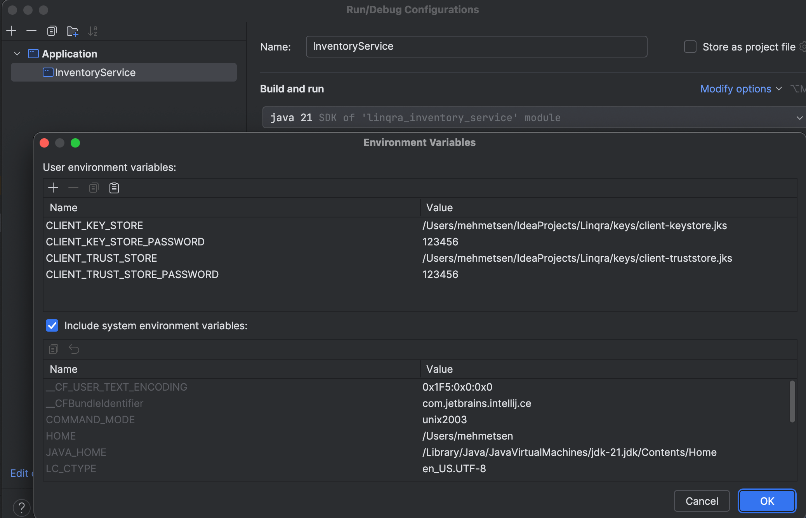Select CLIENT_TRUST_STORE variable name
Image resolution: width=806 pixels, height=518 pixels.
point(101,258)
